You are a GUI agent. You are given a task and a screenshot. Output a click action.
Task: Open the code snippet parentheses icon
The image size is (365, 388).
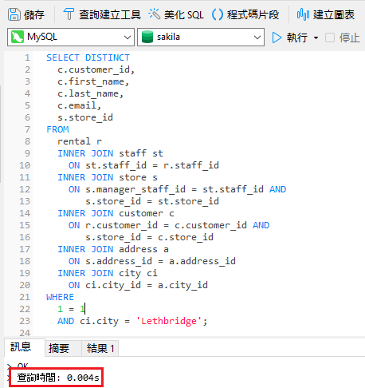click(x=217, y=14)
